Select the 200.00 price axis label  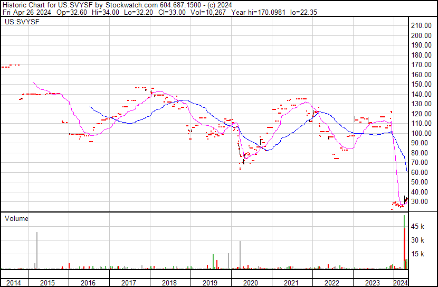pos(421,35)
